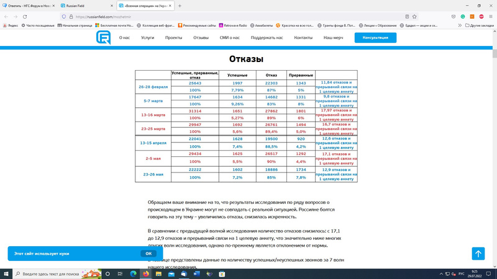Reload the page with refresh icon

coord(25,17)
